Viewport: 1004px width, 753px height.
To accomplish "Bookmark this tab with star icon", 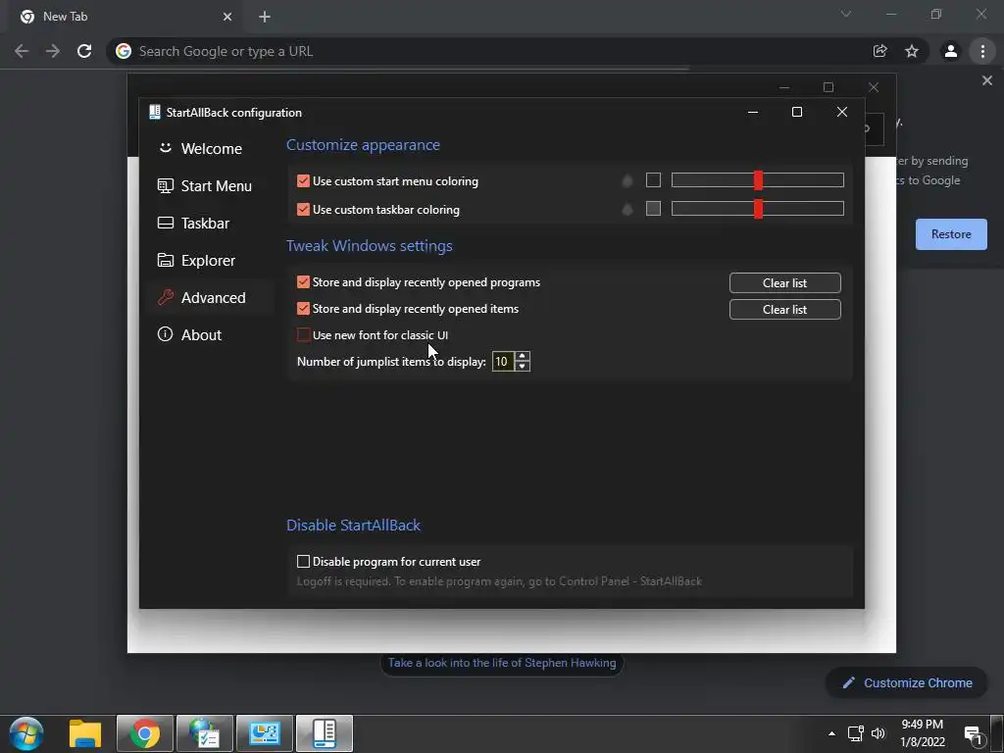I will 912,51.
